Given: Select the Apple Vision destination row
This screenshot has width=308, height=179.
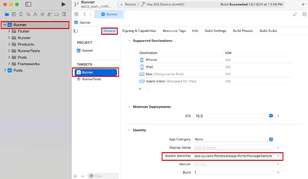Looking at the screenshot, I should (x=214, y=81).
